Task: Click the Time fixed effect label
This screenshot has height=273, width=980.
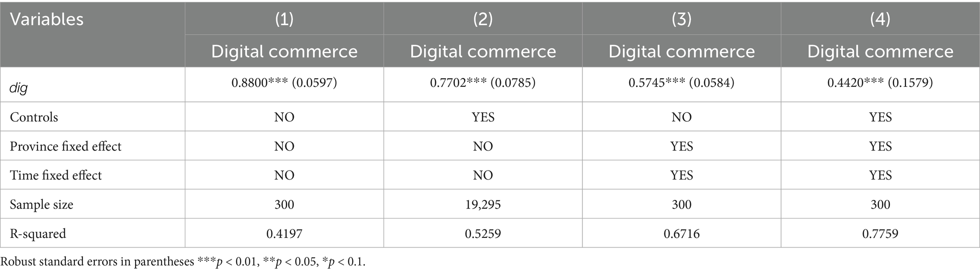Action: click(x=55, y=175)
